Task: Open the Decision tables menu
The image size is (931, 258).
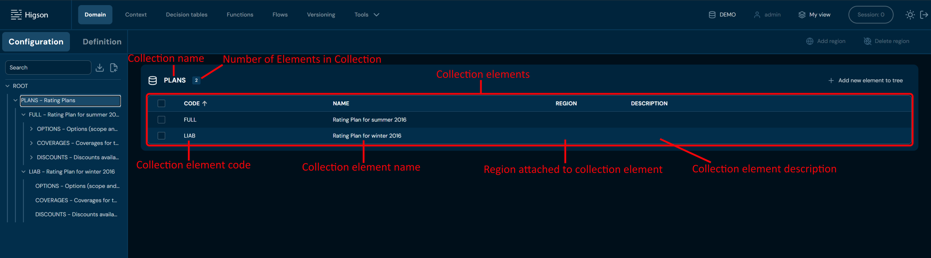Action: (186, 15)
